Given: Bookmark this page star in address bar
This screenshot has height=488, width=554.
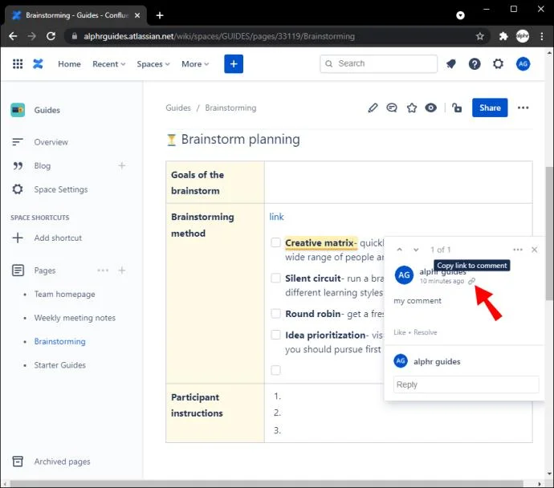Looking at the screenshot, I should click(x=480, y=36).
